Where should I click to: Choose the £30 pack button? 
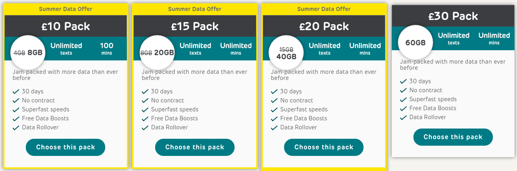point(453,137)
